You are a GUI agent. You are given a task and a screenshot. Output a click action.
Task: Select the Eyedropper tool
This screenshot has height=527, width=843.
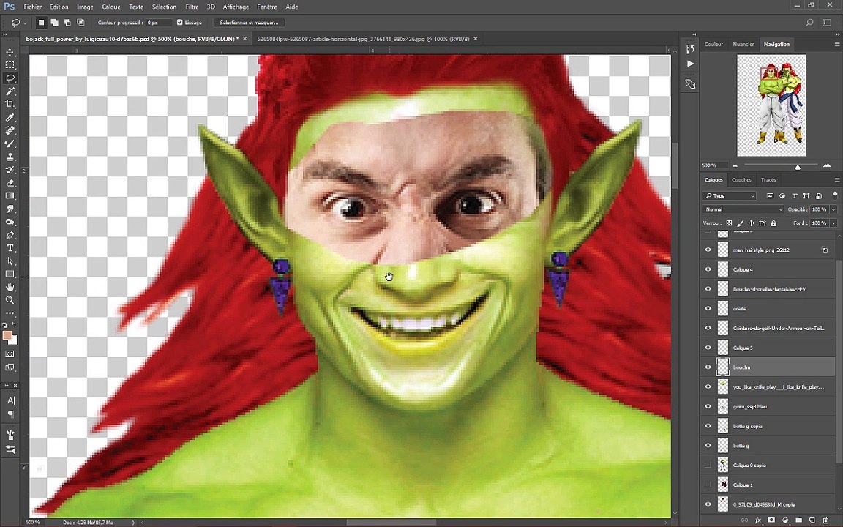(x=10, y=117)
